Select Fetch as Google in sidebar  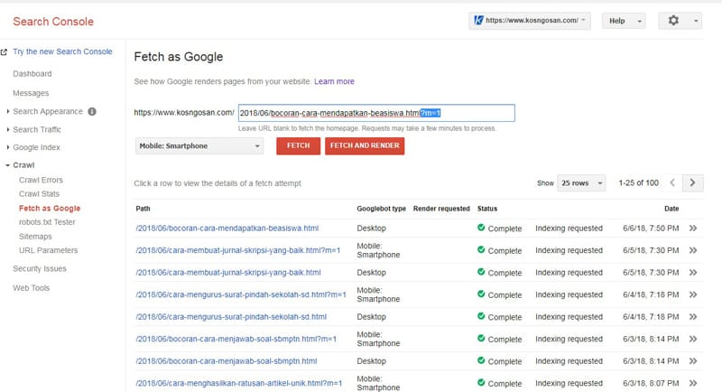coord(50,209)
